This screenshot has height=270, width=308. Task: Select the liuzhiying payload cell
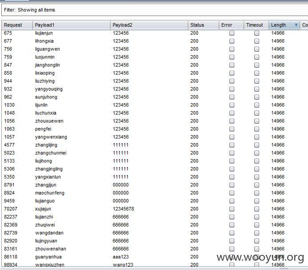45,81
